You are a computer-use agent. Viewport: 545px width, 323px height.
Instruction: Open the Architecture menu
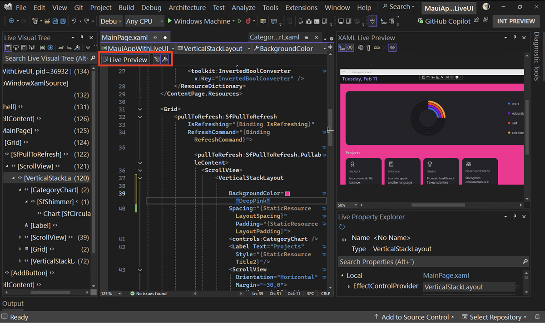click(187, 7)
